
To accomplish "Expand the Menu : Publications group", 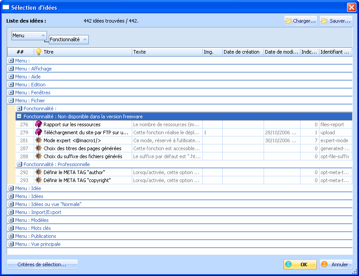I will [11, 236].
